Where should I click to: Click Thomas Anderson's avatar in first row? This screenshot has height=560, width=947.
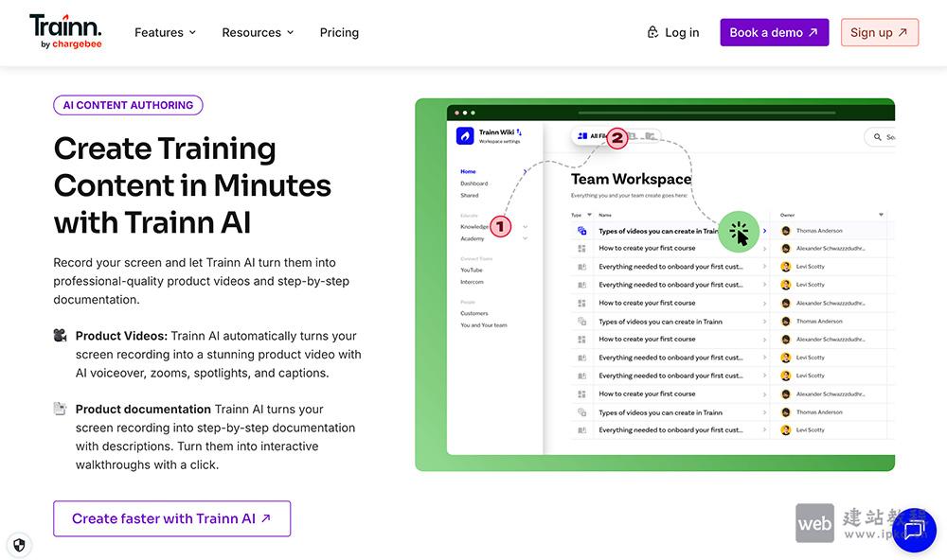(785, 231)
